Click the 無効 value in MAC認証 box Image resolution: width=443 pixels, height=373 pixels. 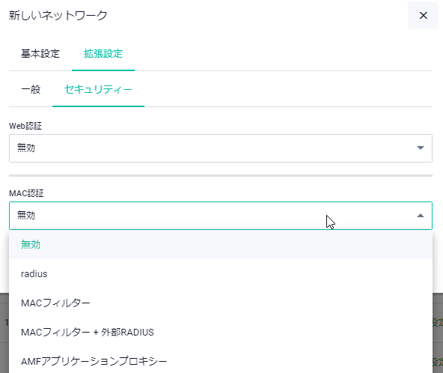[x=26, y=216]
